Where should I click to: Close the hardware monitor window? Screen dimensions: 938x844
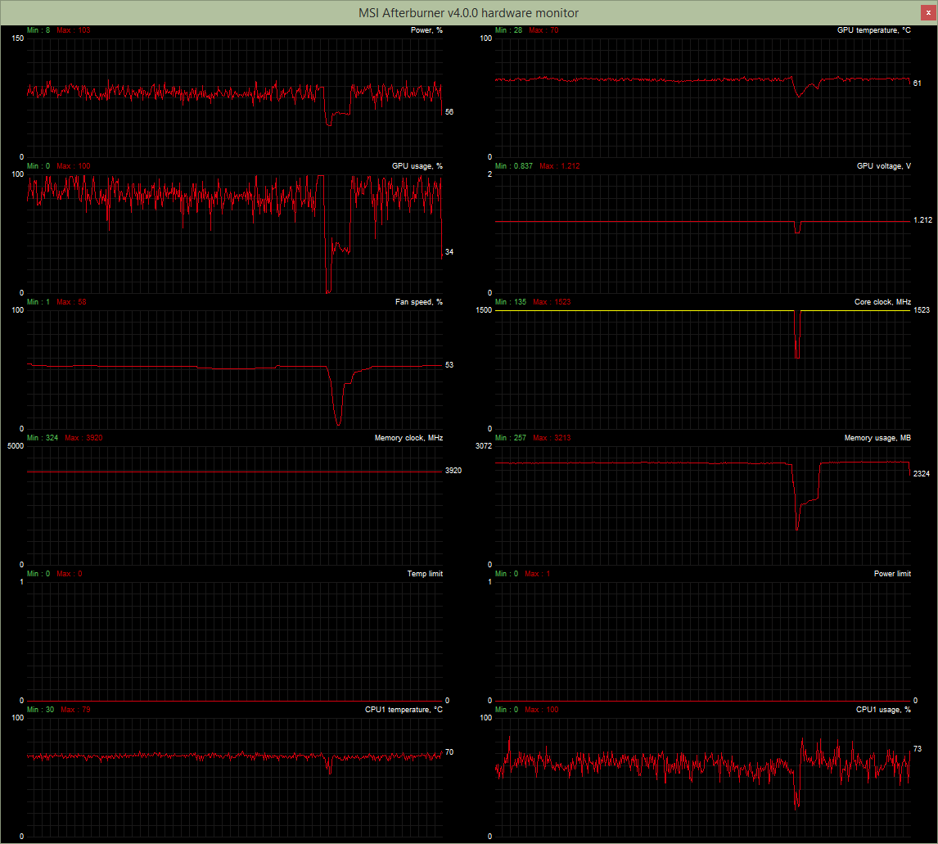[928, 12]
